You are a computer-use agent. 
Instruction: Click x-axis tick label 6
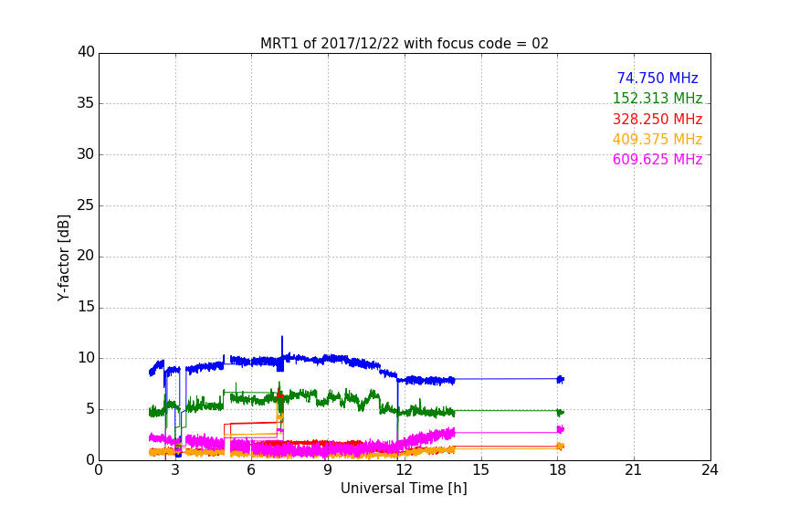(x=251, y=470)
